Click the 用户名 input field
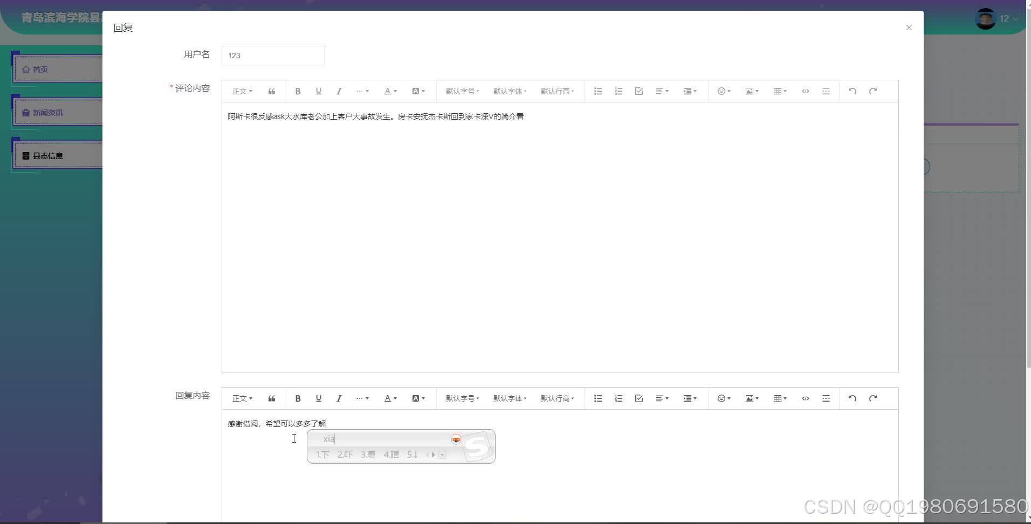Viewport: 1031px width, 524px height. 273,56
